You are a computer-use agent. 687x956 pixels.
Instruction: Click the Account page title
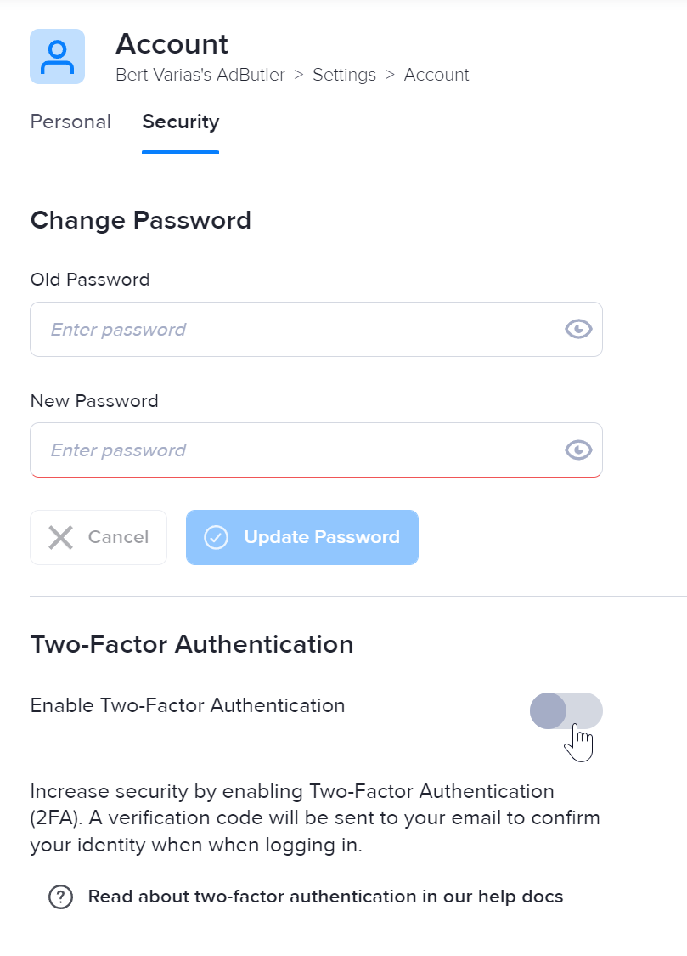[x=172, y=43]
